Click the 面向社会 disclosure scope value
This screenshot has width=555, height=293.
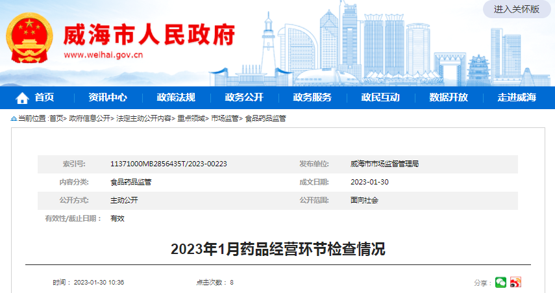tap(364, 200)
